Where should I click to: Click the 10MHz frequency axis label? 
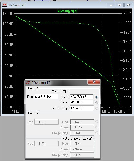[x=120, y=111]
